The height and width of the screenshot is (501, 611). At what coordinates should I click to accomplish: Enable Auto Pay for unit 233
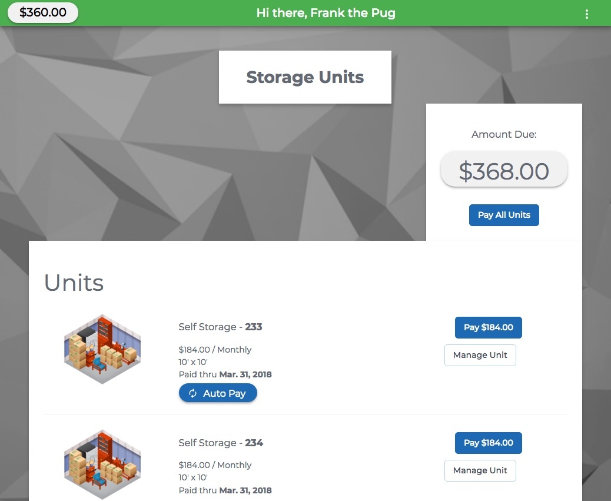pos(218,393)
